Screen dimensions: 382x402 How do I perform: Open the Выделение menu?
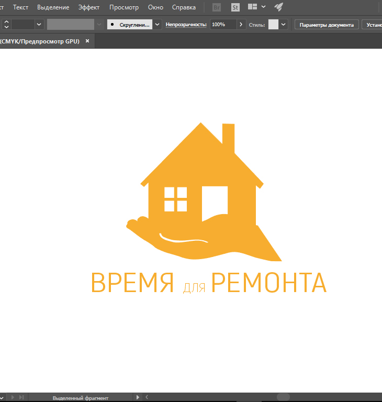(53, 7)
